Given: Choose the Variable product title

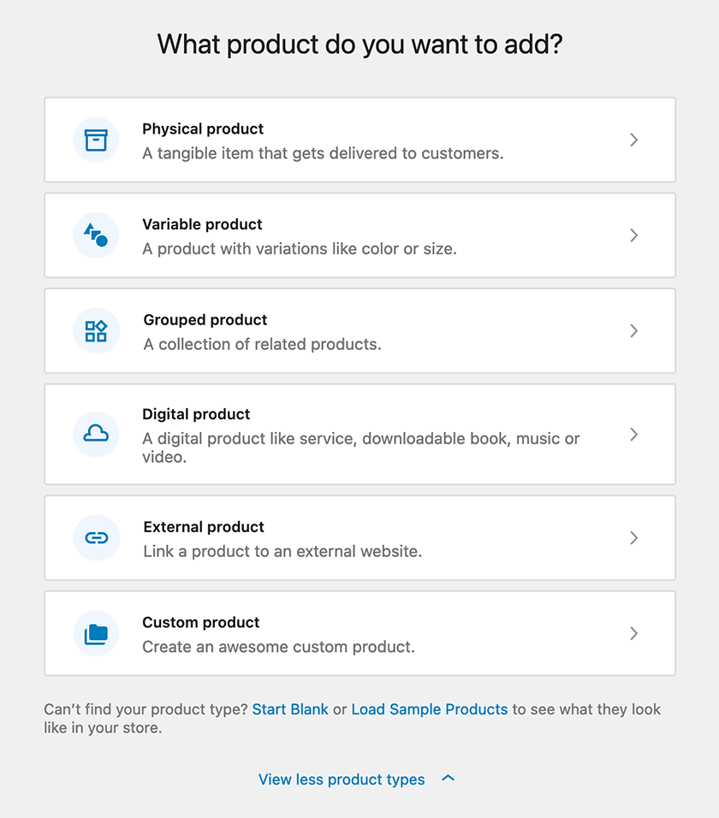Looking at the screenshot, I should tap(202, 225).
